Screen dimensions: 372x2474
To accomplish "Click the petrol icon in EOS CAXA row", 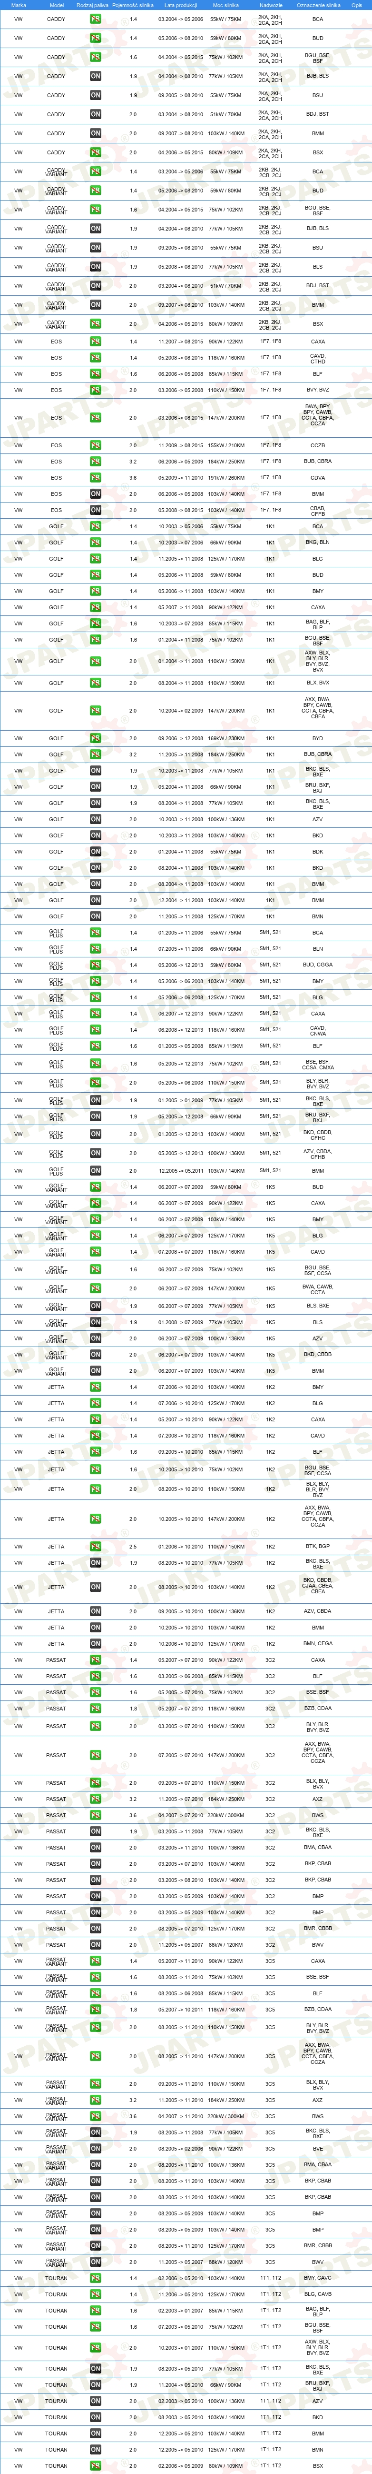I will (x=95, y=341).
